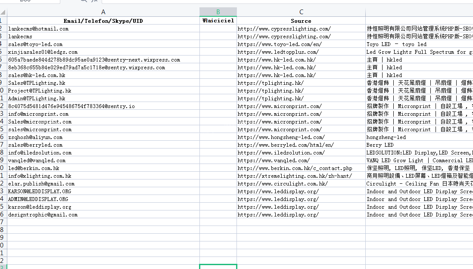This screenshot has width=473, height=269.
Task: Select column C header
Action: pyautogui.click(x=301, y=12)
